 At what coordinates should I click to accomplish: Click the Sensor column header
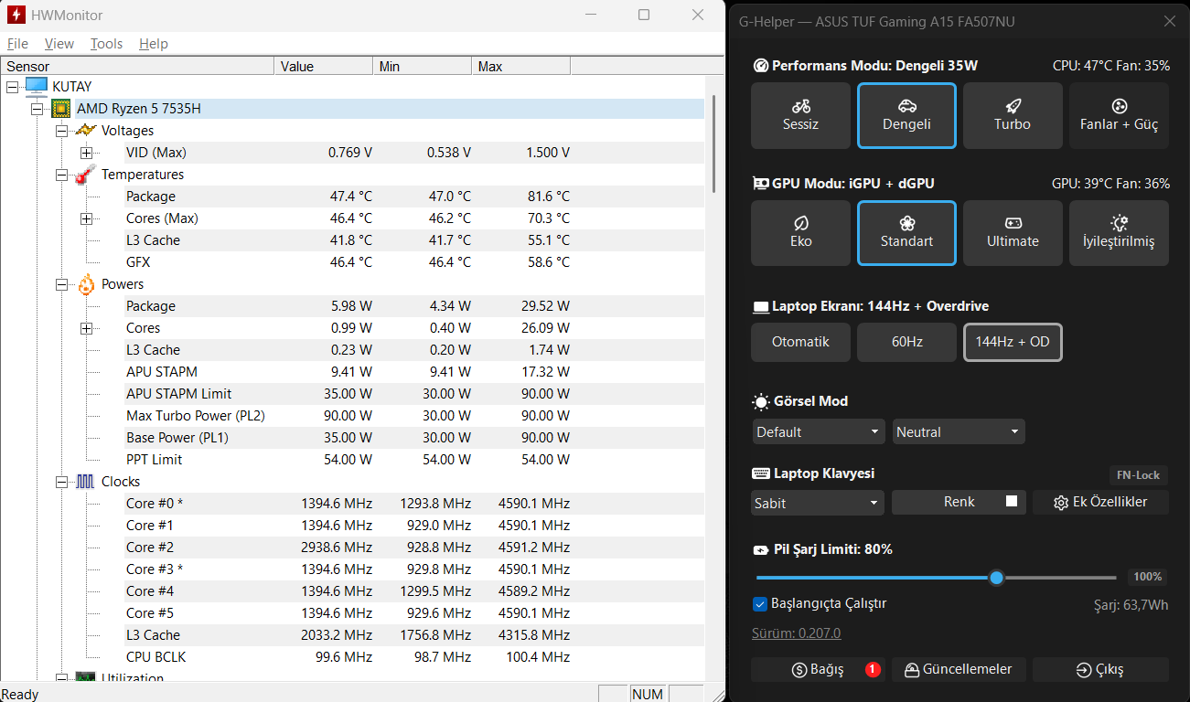pyautogui.click(x=137, y=66)
